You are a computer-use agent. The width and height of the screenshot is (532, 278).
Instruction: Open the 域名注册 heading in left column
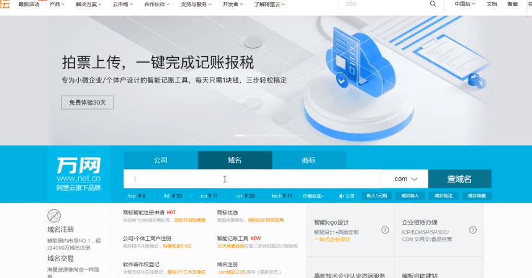coord(60,230)
